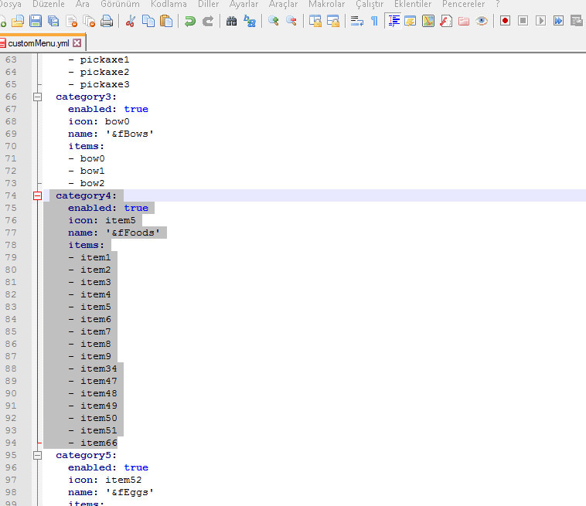
Task: Open user defined language icon
Action: coord(411,21)
